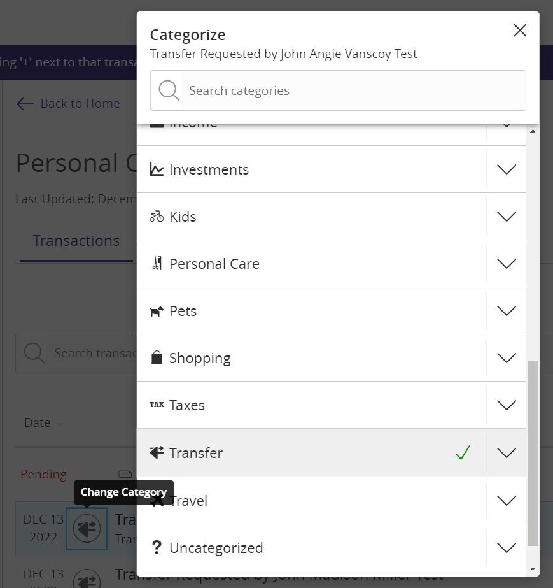
Task: Click the Investments chart icon
Action: point(157,169)
